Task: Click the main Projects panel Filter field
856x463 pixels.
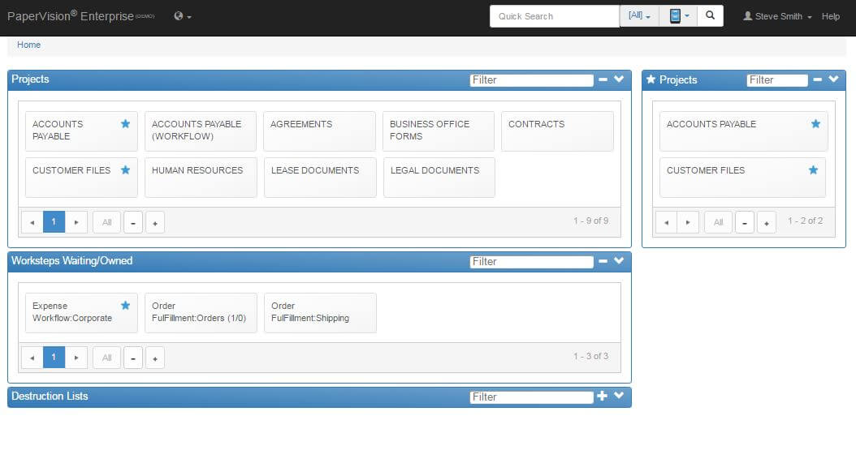Action: [531, 80]
